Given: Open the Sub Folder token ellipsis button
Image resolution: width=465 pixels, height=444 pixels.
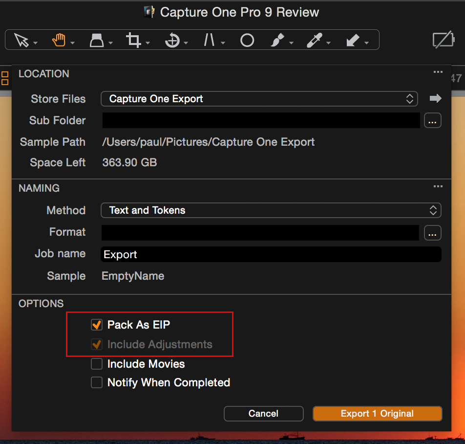Looking at the screenshot, I should 433,120.
